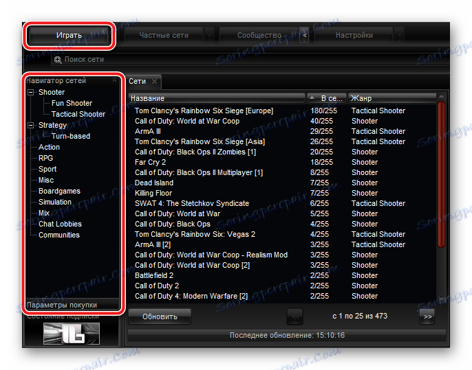Open the Настройки tab
The image size is (472, 370).
pyautogui.click(x=354, y=36)
